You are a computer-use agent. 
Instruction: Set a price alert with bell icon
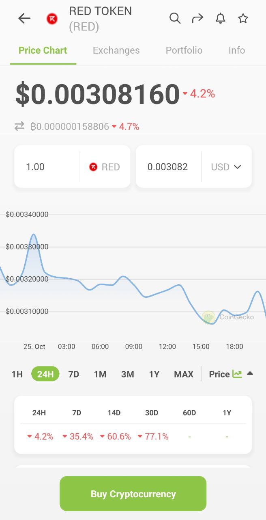[220, 18]
